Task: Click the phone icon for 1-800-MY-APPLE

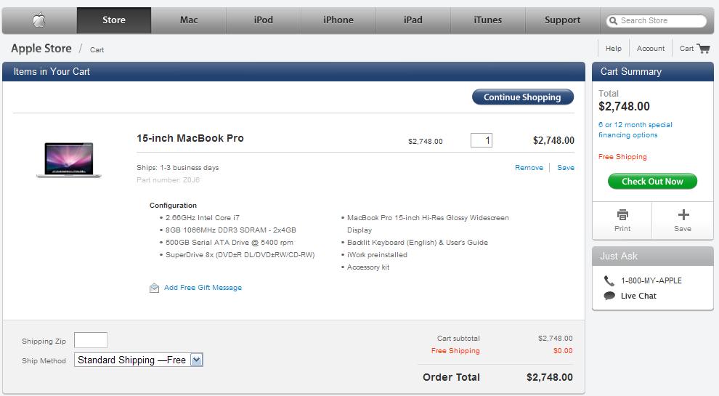Action: coord(609,280)
